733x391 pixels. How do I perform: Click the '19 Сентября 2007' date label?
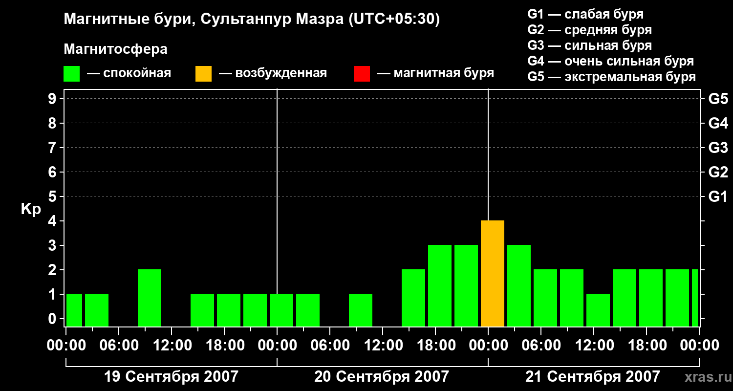click(x=172, y=377)
